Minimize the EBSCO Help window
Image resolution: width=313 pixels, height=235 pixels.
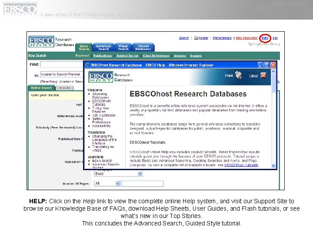[x=260, y=65]
